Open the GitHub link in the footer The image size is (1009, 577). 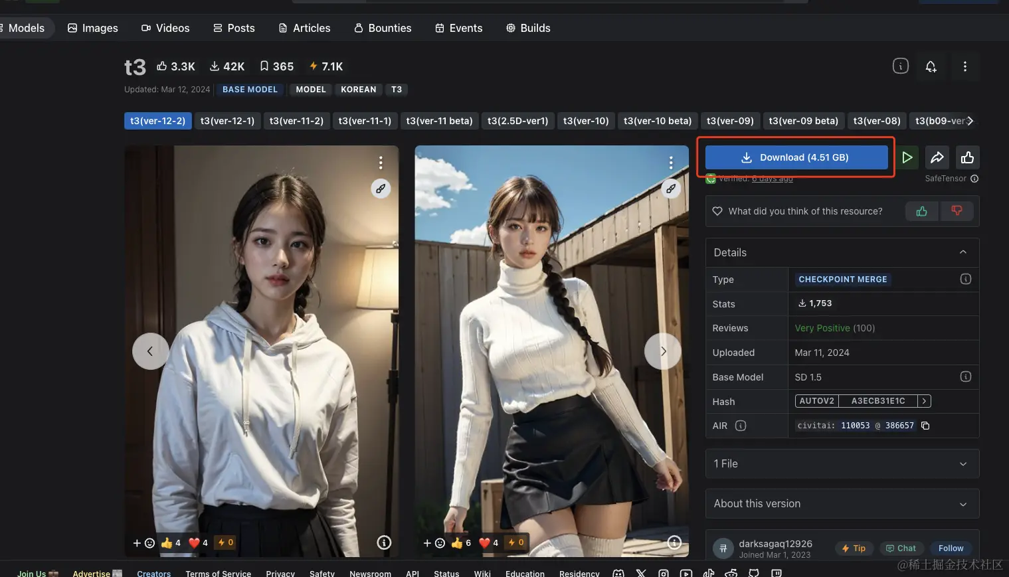754,574
